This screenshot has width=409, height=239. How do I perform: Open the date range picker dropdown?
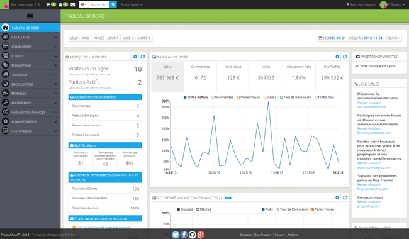pos(359,38)
